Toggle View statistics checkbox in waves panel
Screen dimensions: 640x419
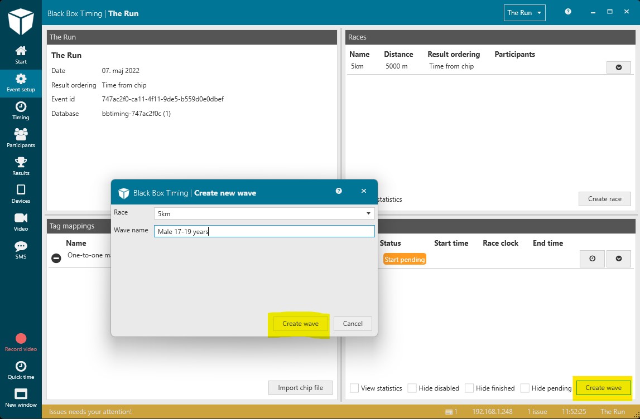(x=354, y=388)
